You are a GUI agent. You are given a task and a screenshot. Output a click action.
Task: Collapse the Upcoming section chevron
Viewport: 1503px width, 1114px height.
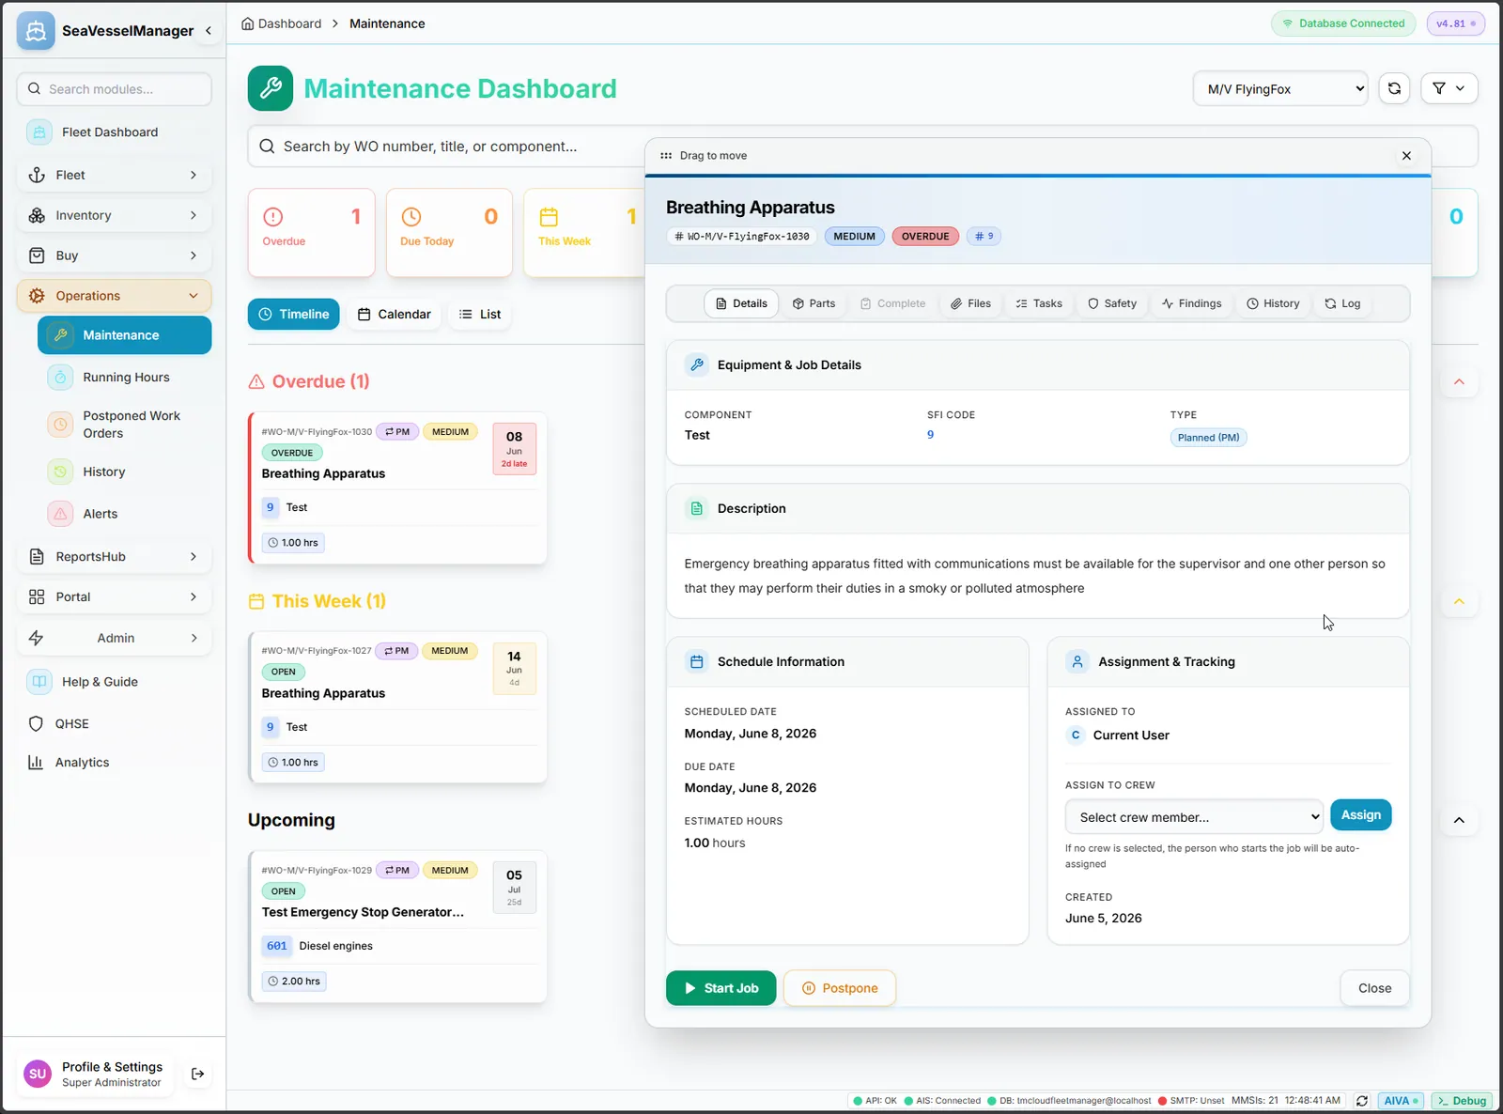(x=1459, y=820)
